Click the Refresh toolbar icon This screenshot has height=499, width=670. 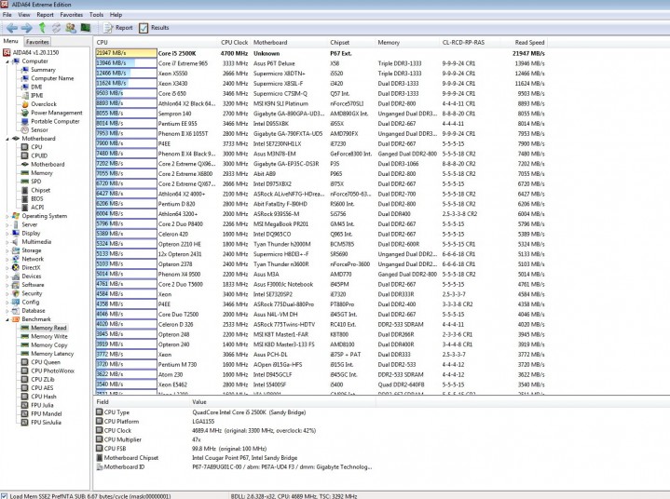point(56,28)
